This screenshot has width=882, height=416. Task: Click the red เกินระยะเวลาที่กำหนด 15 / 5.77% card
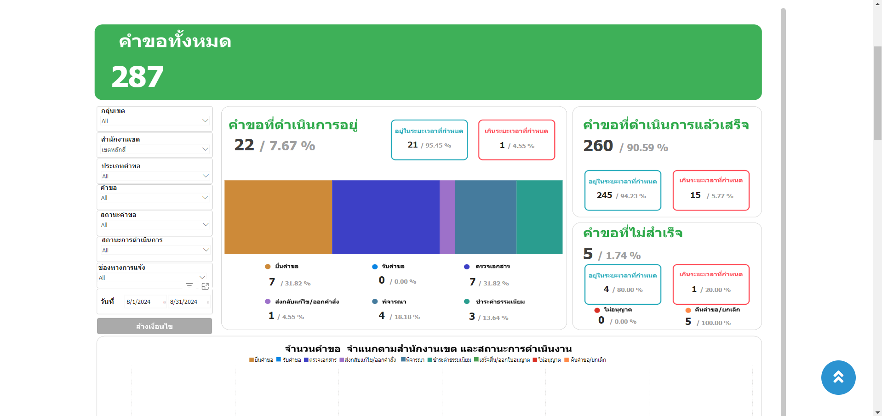[710, 190]
